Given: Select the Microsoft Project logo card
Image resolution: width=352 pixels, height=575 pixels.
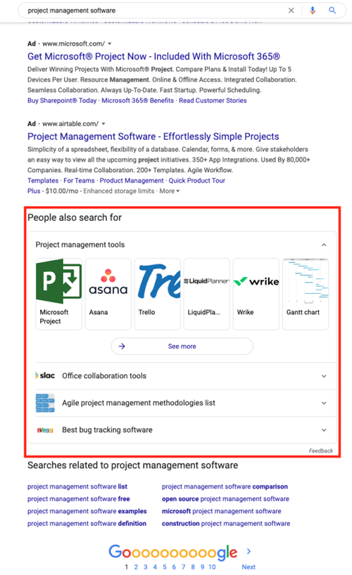Looking at the screenshot, I should 59,294.
